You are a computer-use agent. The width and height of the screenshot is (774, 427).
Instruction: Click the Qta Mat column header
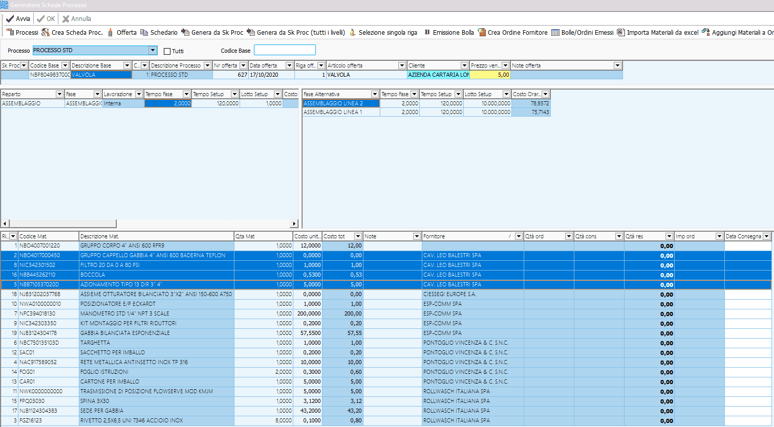tap(263, 236)
